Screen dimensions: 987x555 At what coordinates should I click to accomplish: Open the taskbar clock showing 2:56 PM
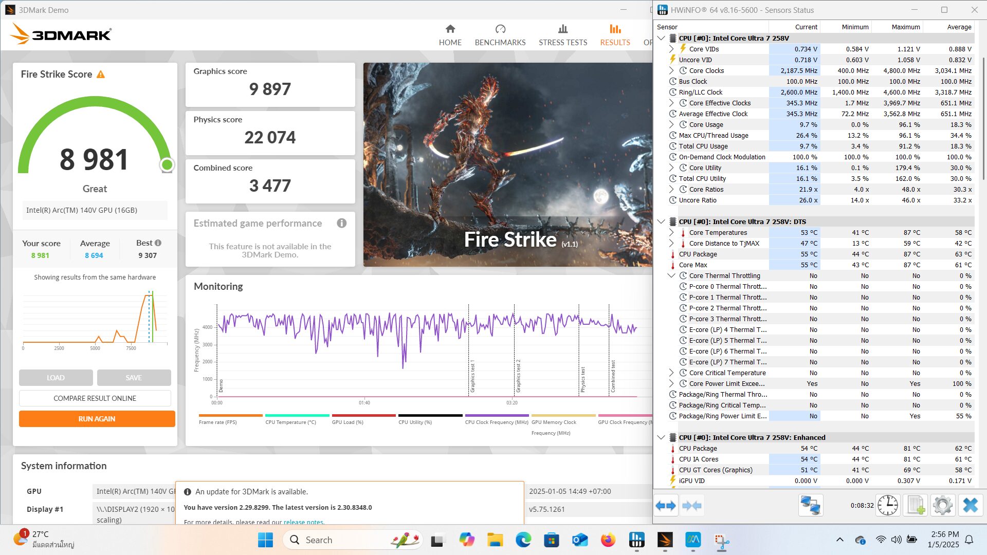coord(944,540)
